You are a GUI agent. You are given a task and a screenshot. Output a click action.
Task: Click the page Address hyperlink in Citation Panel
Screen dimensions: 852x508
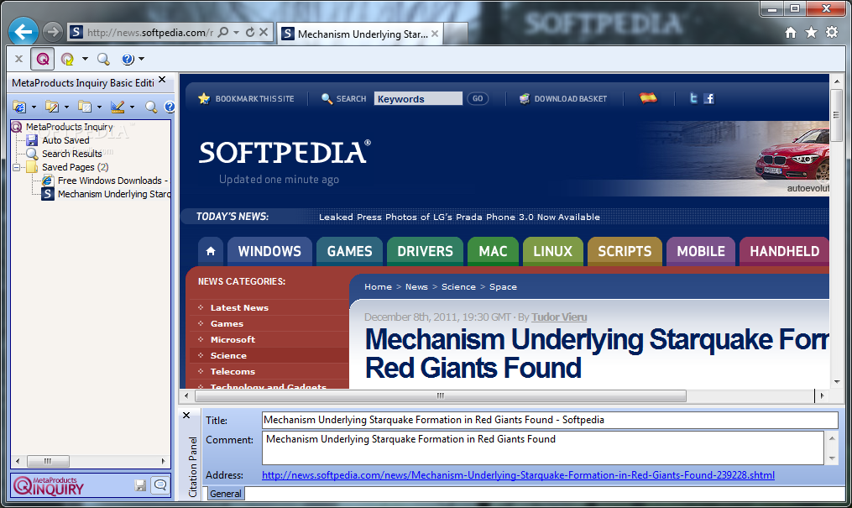[x=519, y=475]
